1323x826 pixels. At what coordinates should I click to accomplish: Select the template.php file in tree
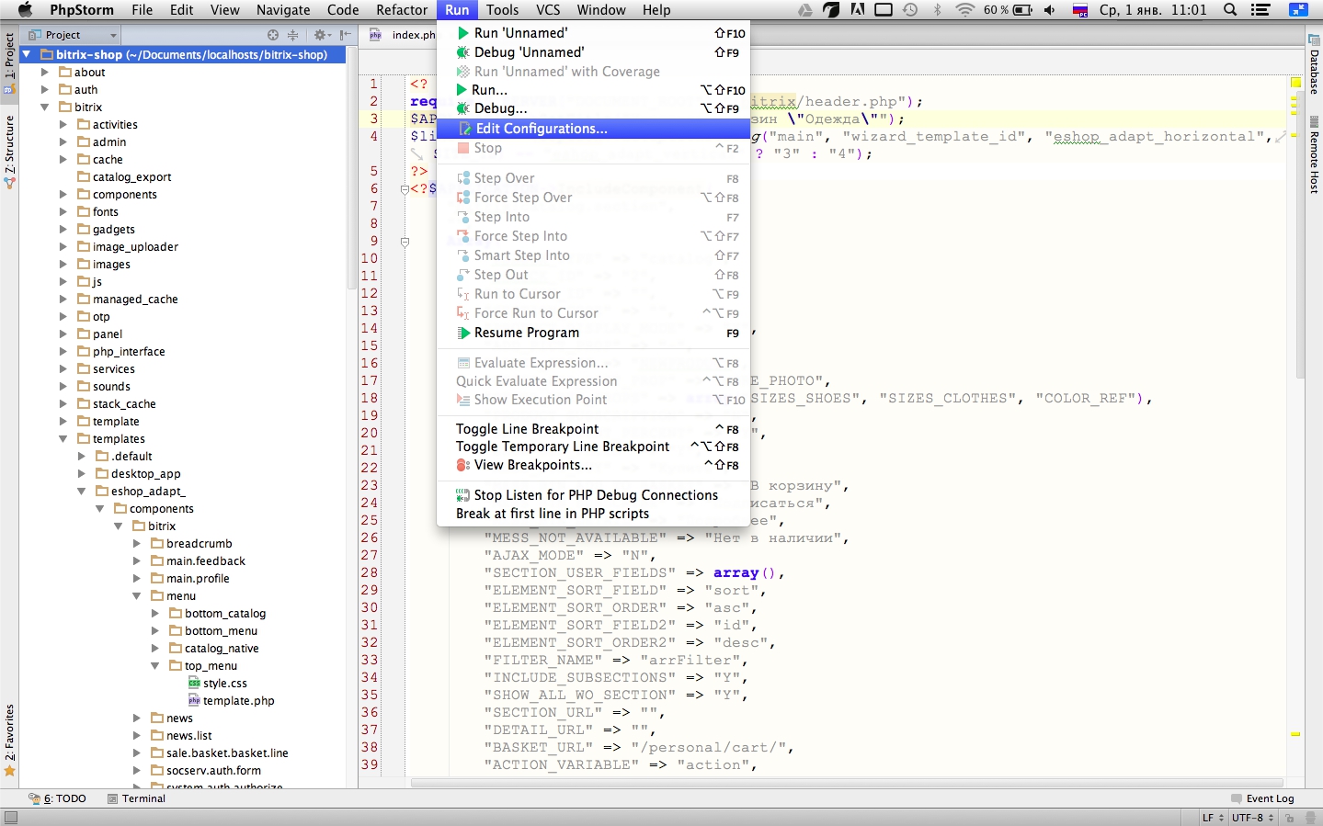[239, 700]
